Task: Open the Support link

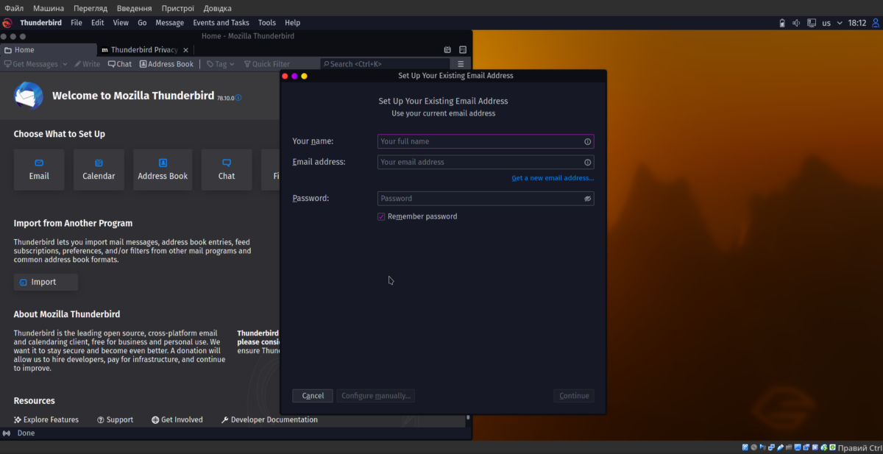Action: (x=116, y=420)
